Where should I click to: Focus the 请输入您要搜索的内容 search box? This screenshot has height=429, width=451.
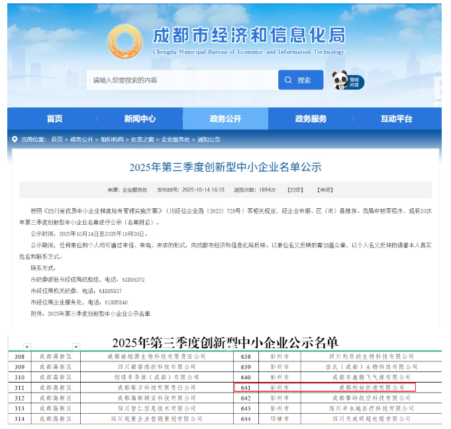pos(182,80)
